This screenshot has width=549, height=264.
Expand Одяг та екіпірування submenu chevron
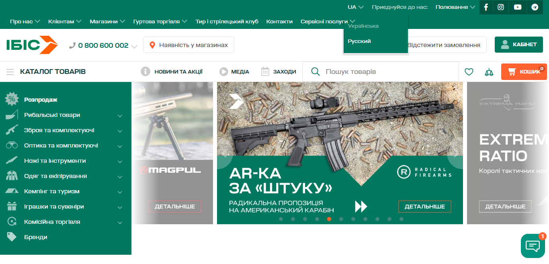pyautogui.click(x=120, y=177)
